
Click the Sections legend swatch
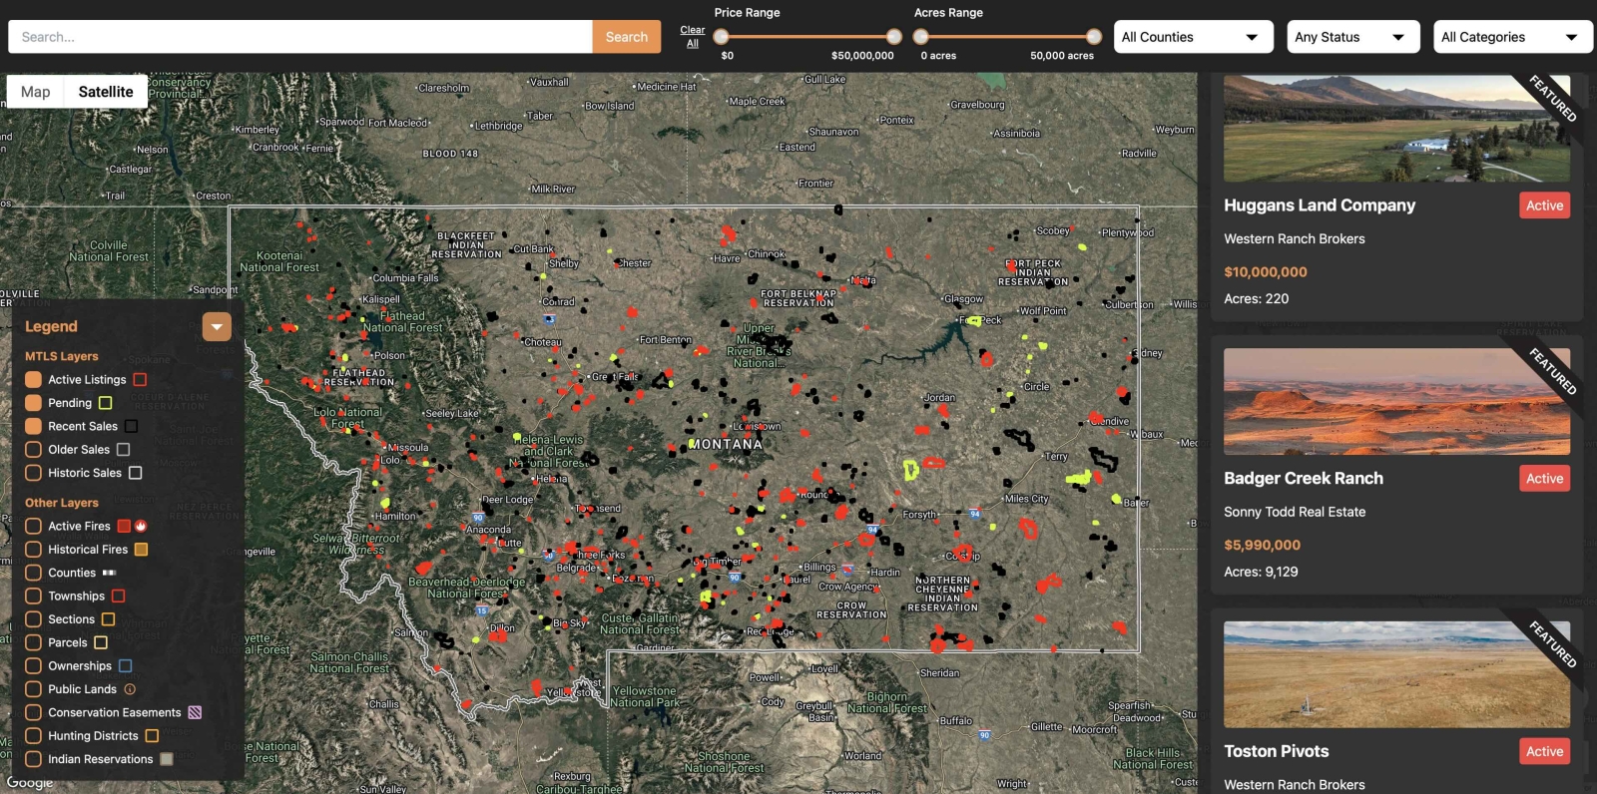pos(108,619)
